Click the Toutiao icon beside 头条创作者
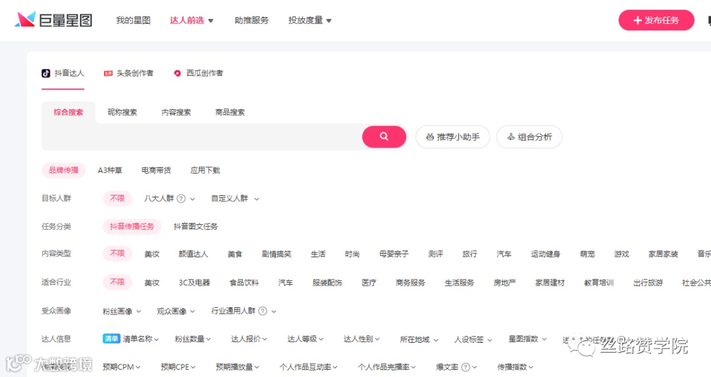 pos(108,74)
